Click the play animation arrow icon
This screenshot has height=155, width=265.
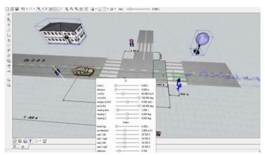[36, 141]
